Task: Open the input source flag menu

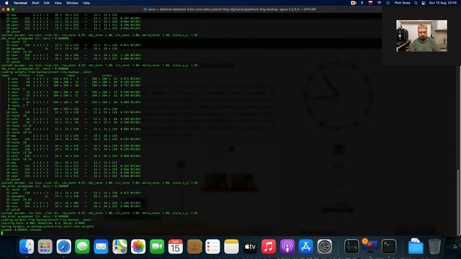Action: point(370,3)
